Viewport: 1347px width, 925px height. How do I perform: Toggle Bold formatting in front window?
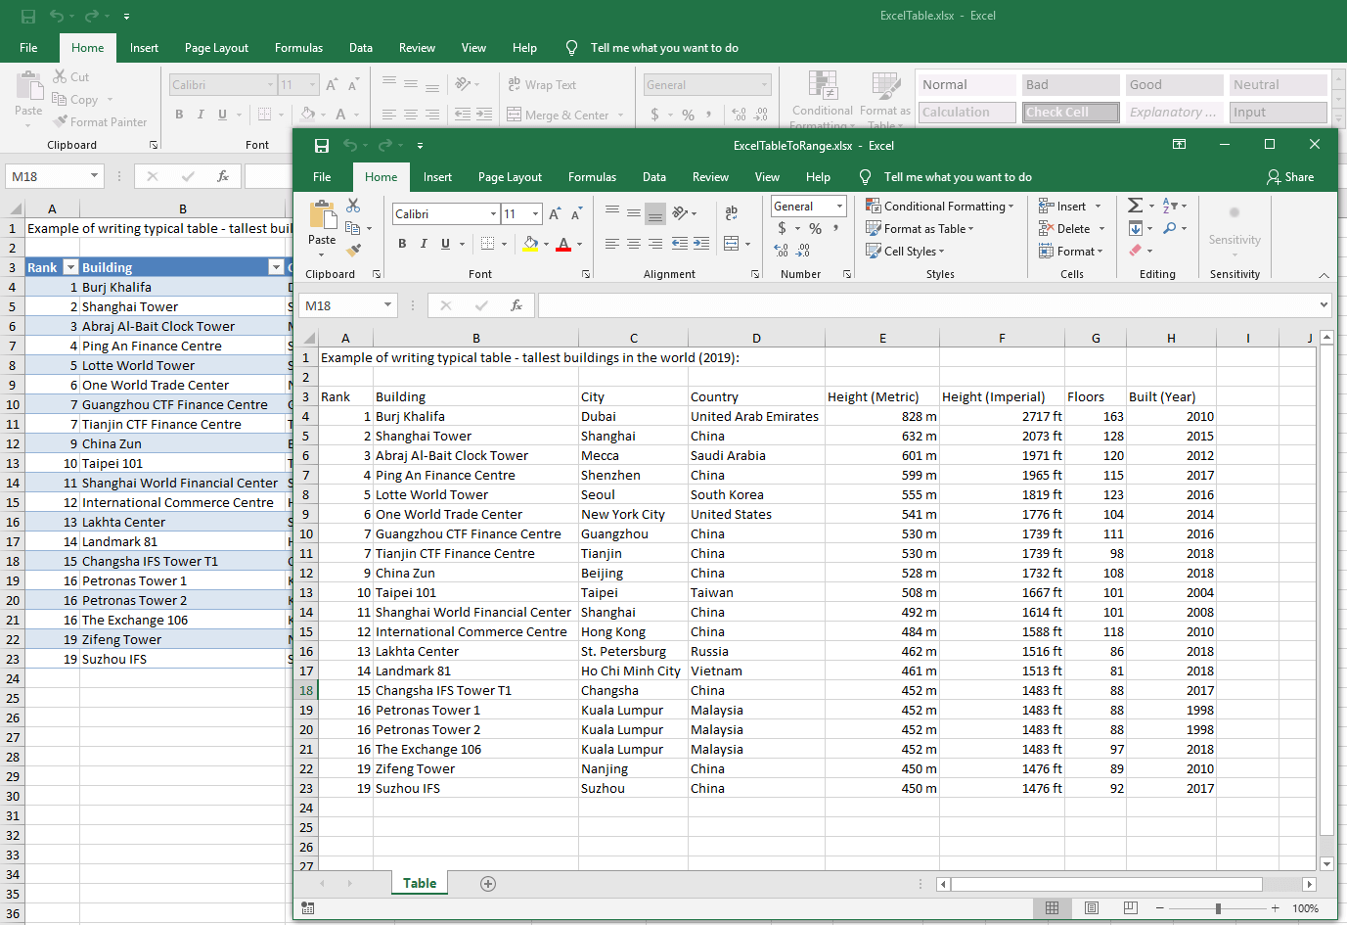tap(402, 244)
